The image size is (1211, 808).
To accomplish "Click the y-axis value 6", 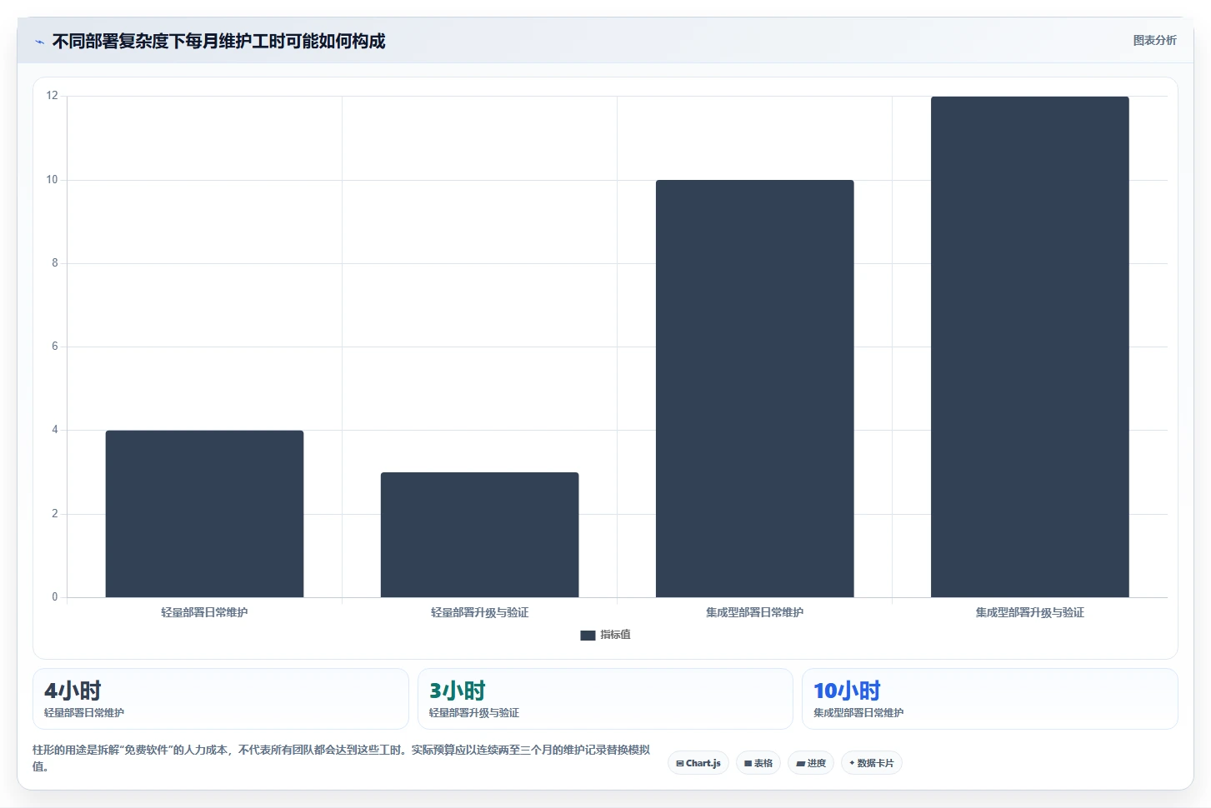I will 55,347.
